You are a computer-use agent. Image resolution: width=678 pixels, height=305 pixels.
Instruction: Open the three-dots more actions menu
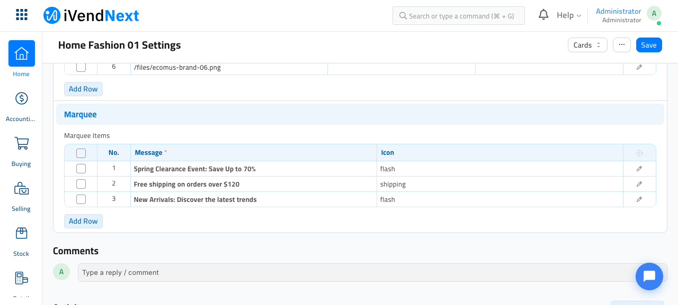pos(622,45)
